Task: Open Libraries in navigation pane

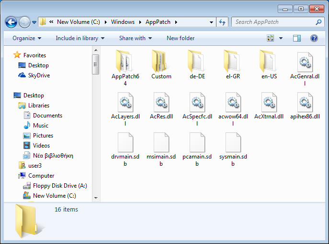Action: coord(34,106)
